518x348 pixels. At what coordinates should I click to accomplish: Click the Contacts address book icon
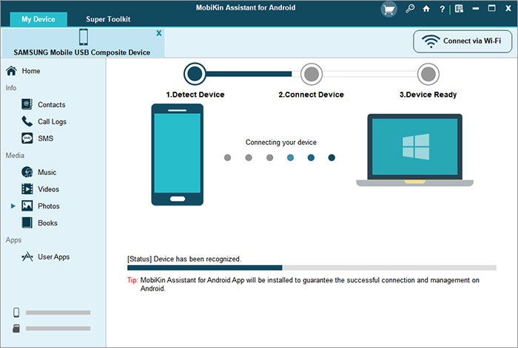(27, 104)
